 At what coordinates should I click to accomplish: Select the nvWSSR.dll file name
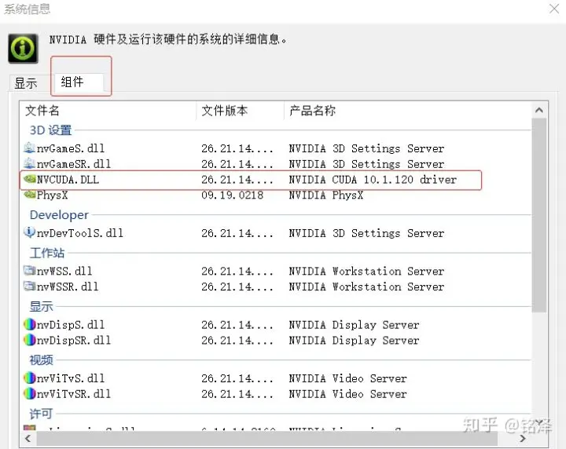pos(68,287)
